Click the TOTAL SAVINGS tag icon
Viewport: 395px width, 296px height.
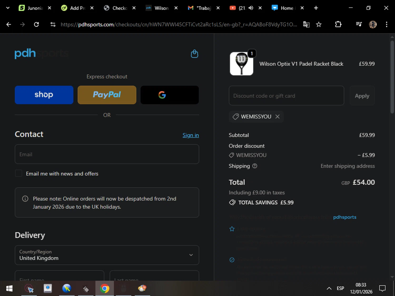pos(232,202)
